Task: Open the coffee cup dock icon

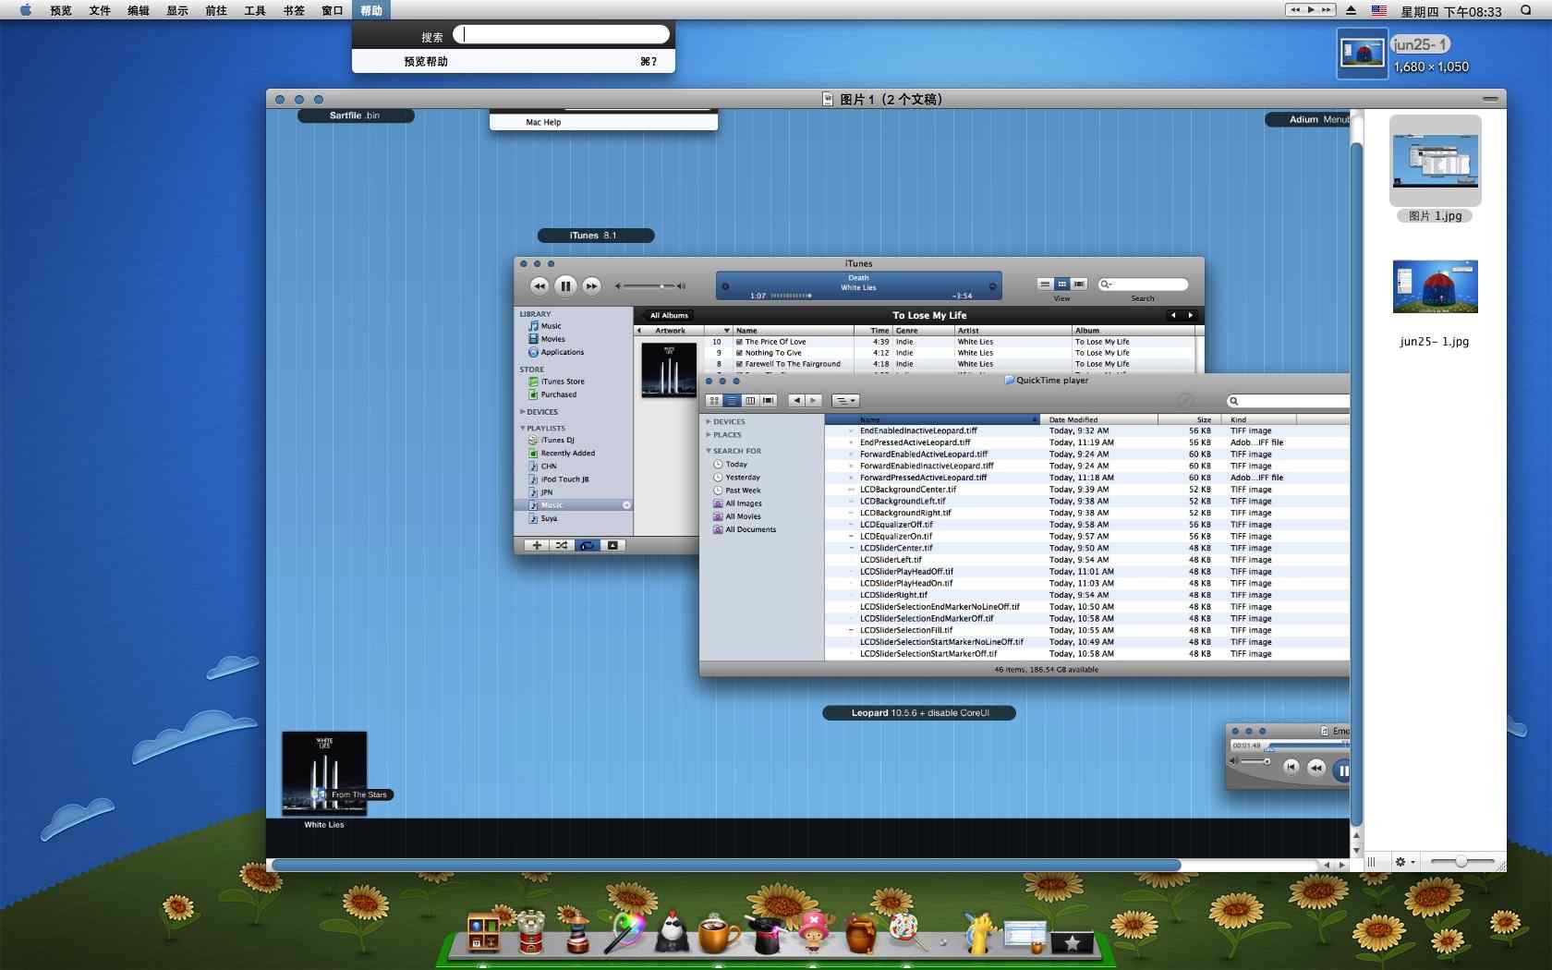Action: [719, 933]
